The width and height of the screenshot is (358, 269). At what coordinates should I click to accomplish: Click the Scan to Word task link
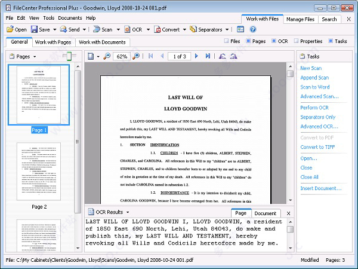(314, 87)
